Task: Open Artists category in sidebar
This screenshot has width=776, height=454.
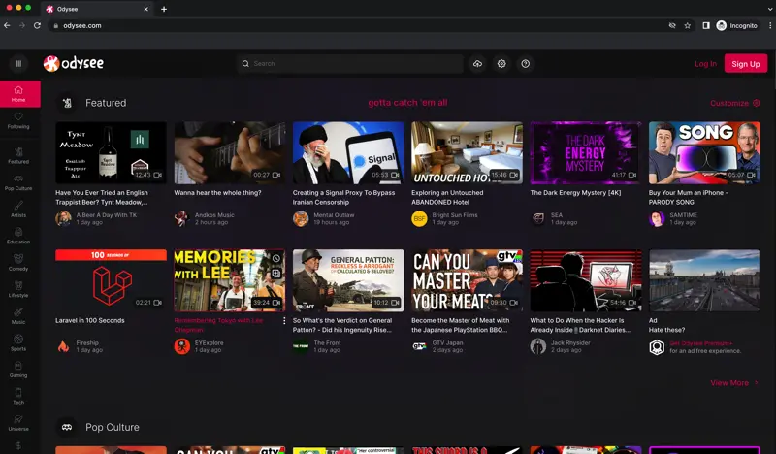Action: tap(18, 210)
